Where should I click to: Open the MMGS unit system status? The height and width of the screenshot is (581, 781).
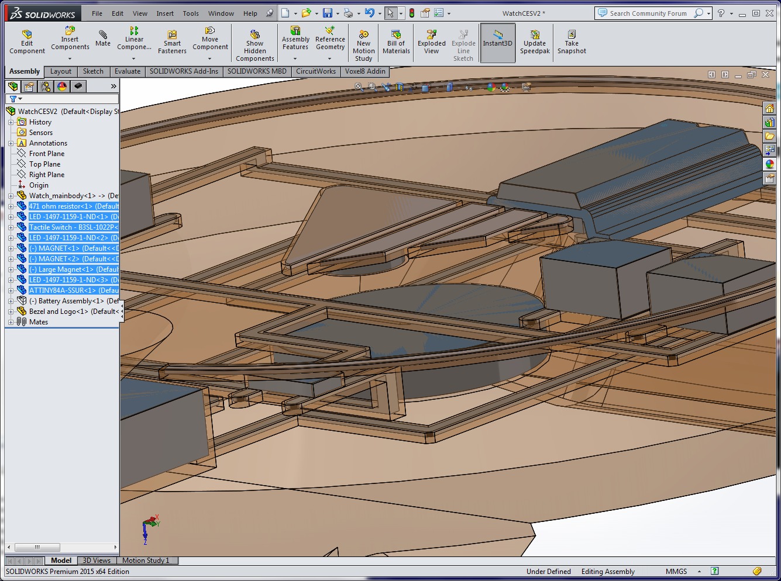pos(676,572)
